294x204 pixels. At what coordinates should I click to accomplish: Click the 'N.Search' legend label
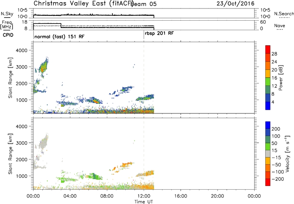point(284,14)
